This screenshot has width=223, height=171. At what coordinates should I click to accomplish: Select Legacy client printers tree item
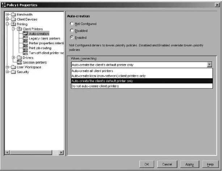tap(45, 38)
